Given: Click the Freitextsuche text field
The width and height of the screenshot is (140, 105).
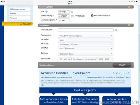Looking at the screenshot, I should (86, 30).
